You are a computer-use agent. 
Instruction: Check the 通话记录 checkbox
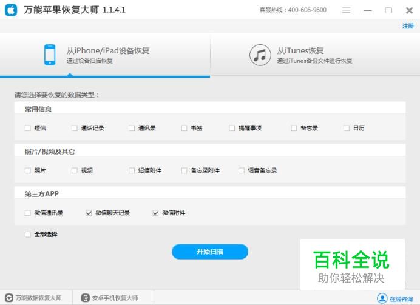coord(75,128)
